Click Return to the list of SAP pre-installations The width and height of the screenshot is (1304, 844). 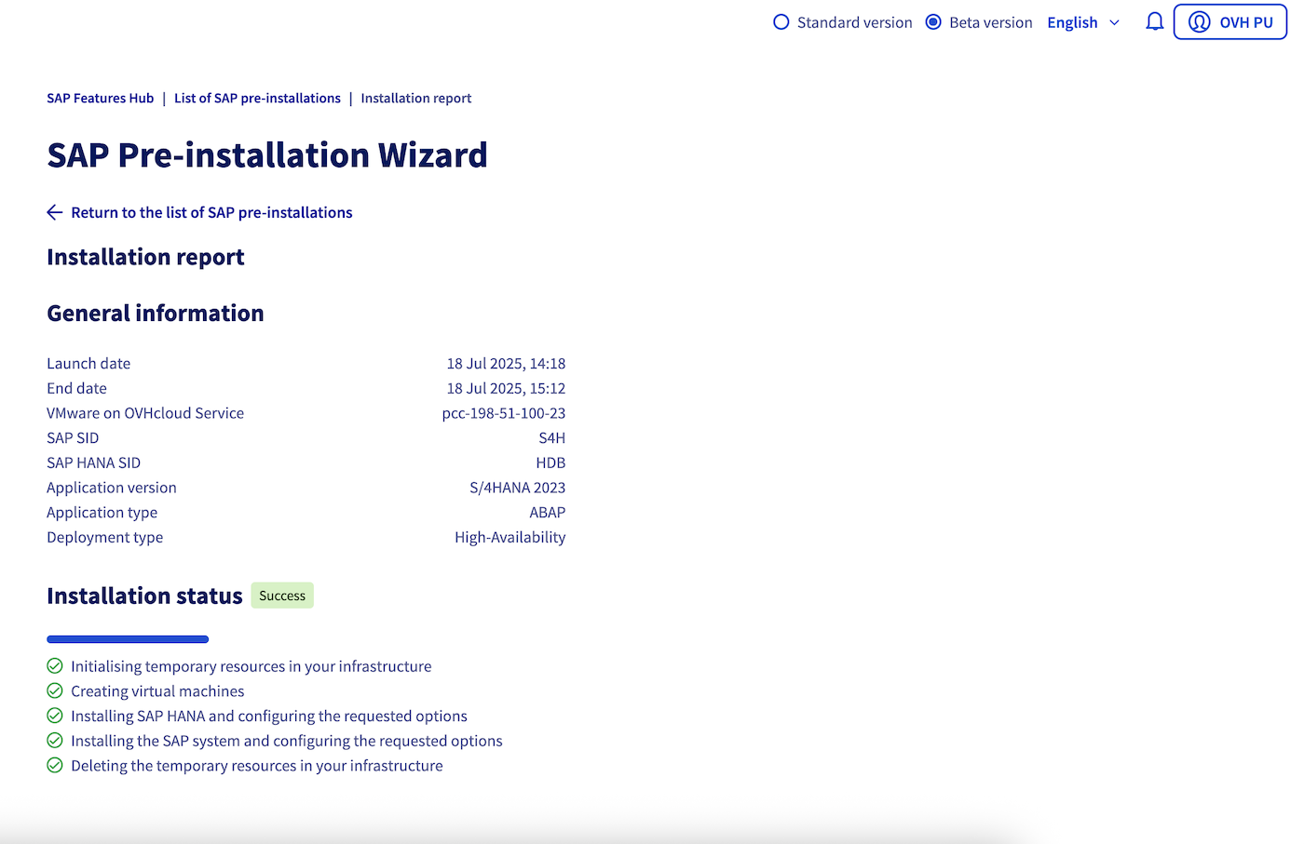point(211,212)
